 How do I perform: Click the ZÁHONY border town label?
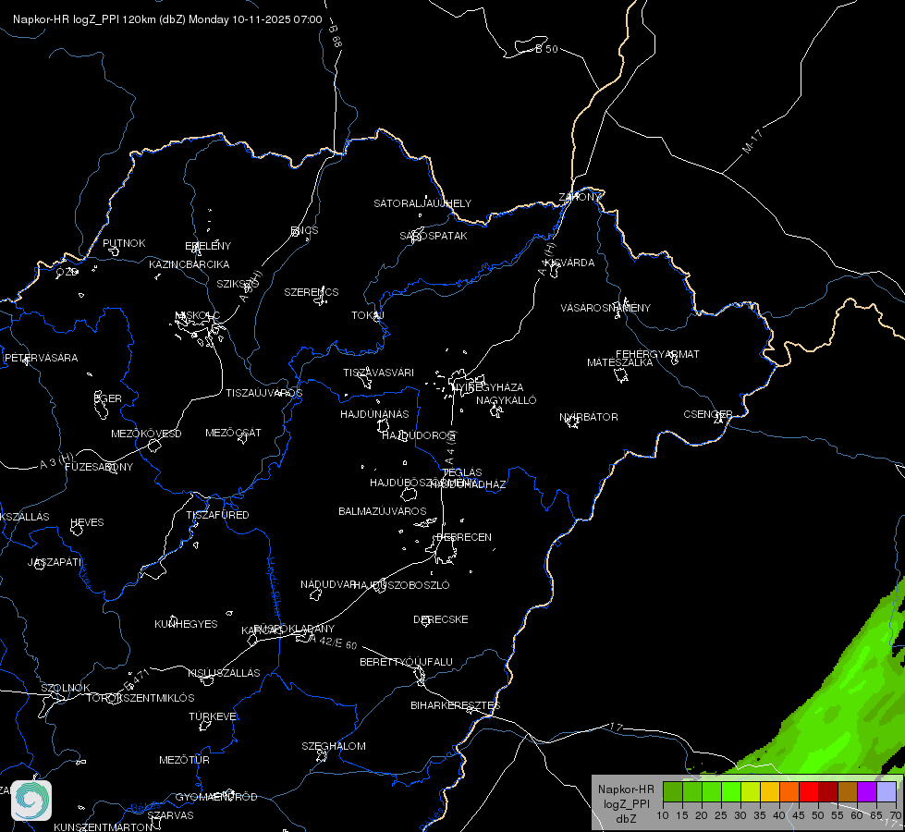[580, 197]
